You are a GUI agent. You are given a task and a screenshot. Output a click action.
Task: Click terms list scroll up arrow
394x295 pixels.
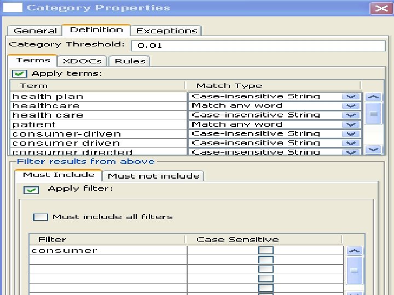373,97
